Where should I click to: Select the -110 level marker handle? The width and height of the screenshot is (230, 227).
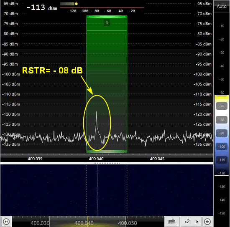(222, 160)
